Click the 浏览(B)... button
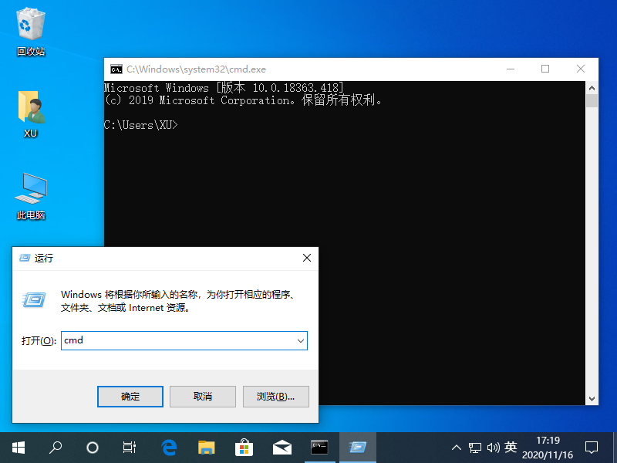This screenshot has width=617, height=463. [x=275, y=396]
